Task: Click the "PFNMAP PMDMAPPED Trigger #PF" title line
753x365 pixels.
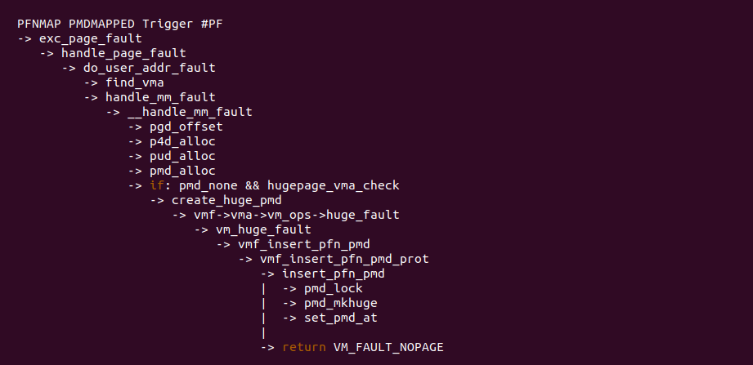Action: pyautogui.click(x=119, y=24)
